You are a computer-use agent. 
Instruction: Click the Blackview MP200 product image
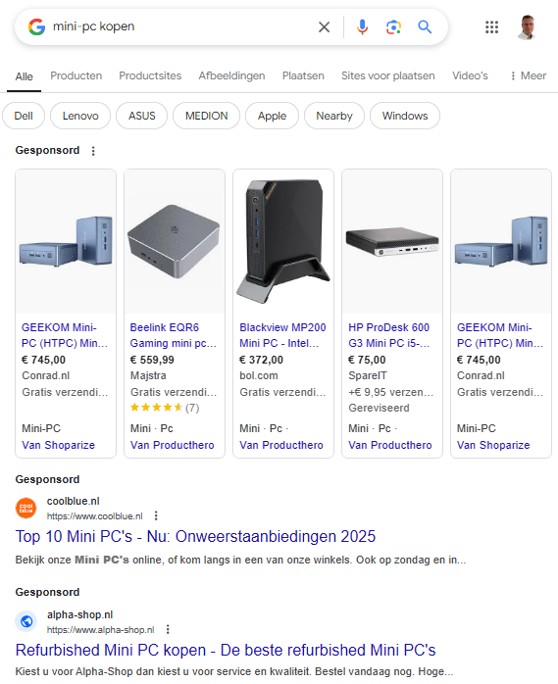coord(283,241)
